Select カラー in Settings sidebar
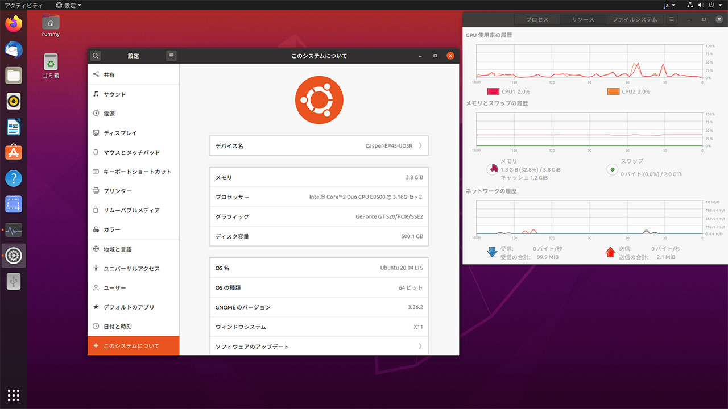728x409 pixels. click(134, 229)
